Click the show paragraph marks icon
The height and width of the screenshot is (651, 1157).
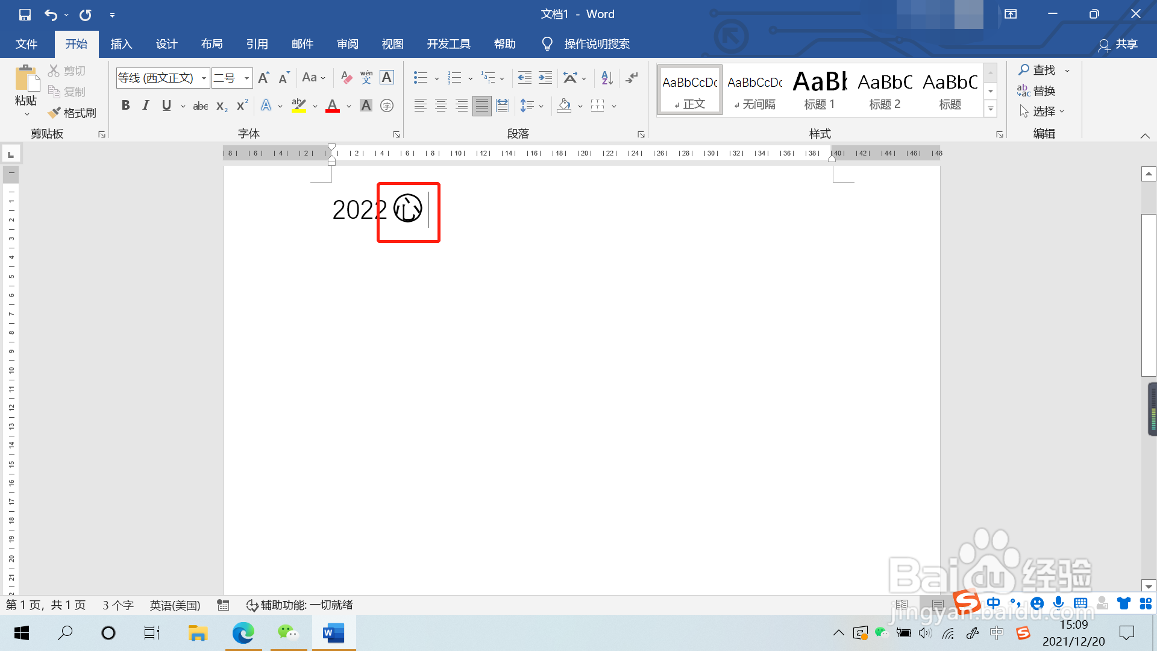click(x=632, y=77)
